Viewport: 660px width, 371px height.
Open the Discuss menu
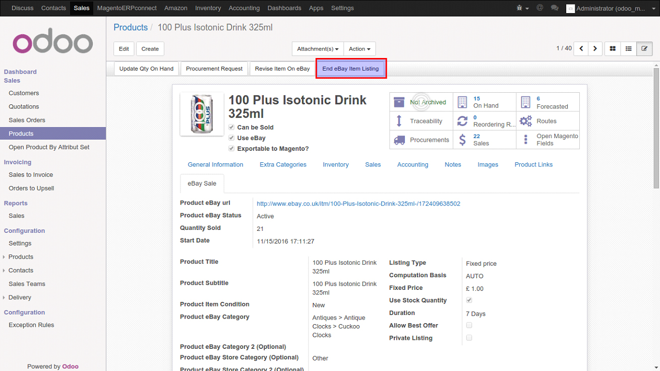tap(22, 8)
